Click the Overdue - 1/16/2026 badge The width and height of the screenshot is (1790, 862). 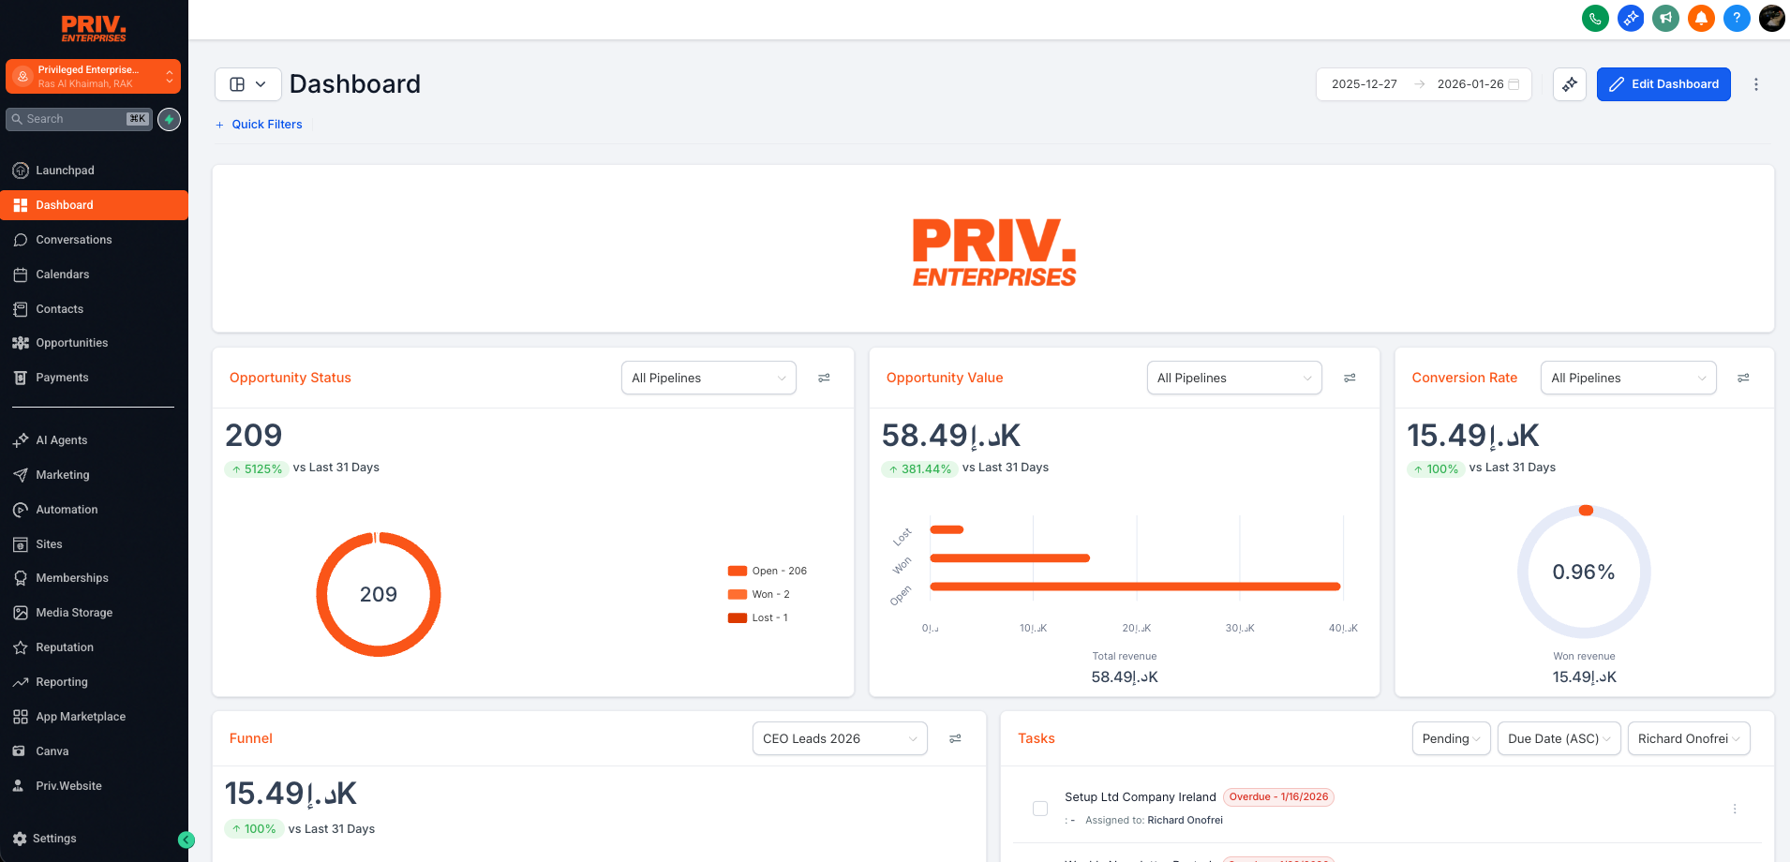pyautogui.click(x=1278, y=797)
